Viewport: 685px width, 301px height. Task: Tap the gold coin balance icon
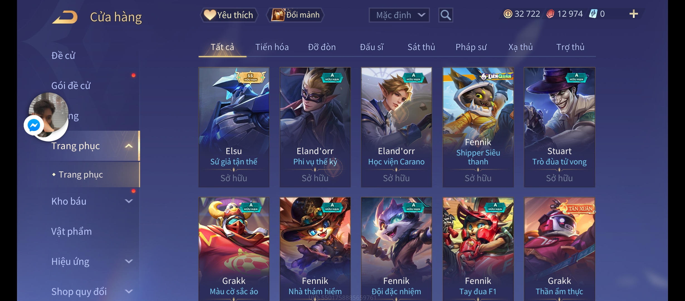click(508, 14)
